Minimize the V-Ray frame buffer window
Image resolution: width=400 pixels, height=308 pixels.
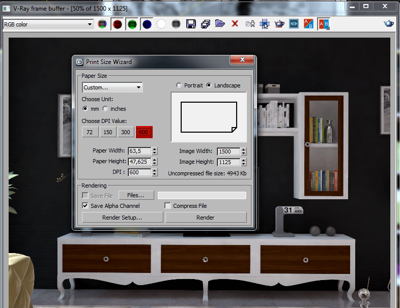[352, 6]
